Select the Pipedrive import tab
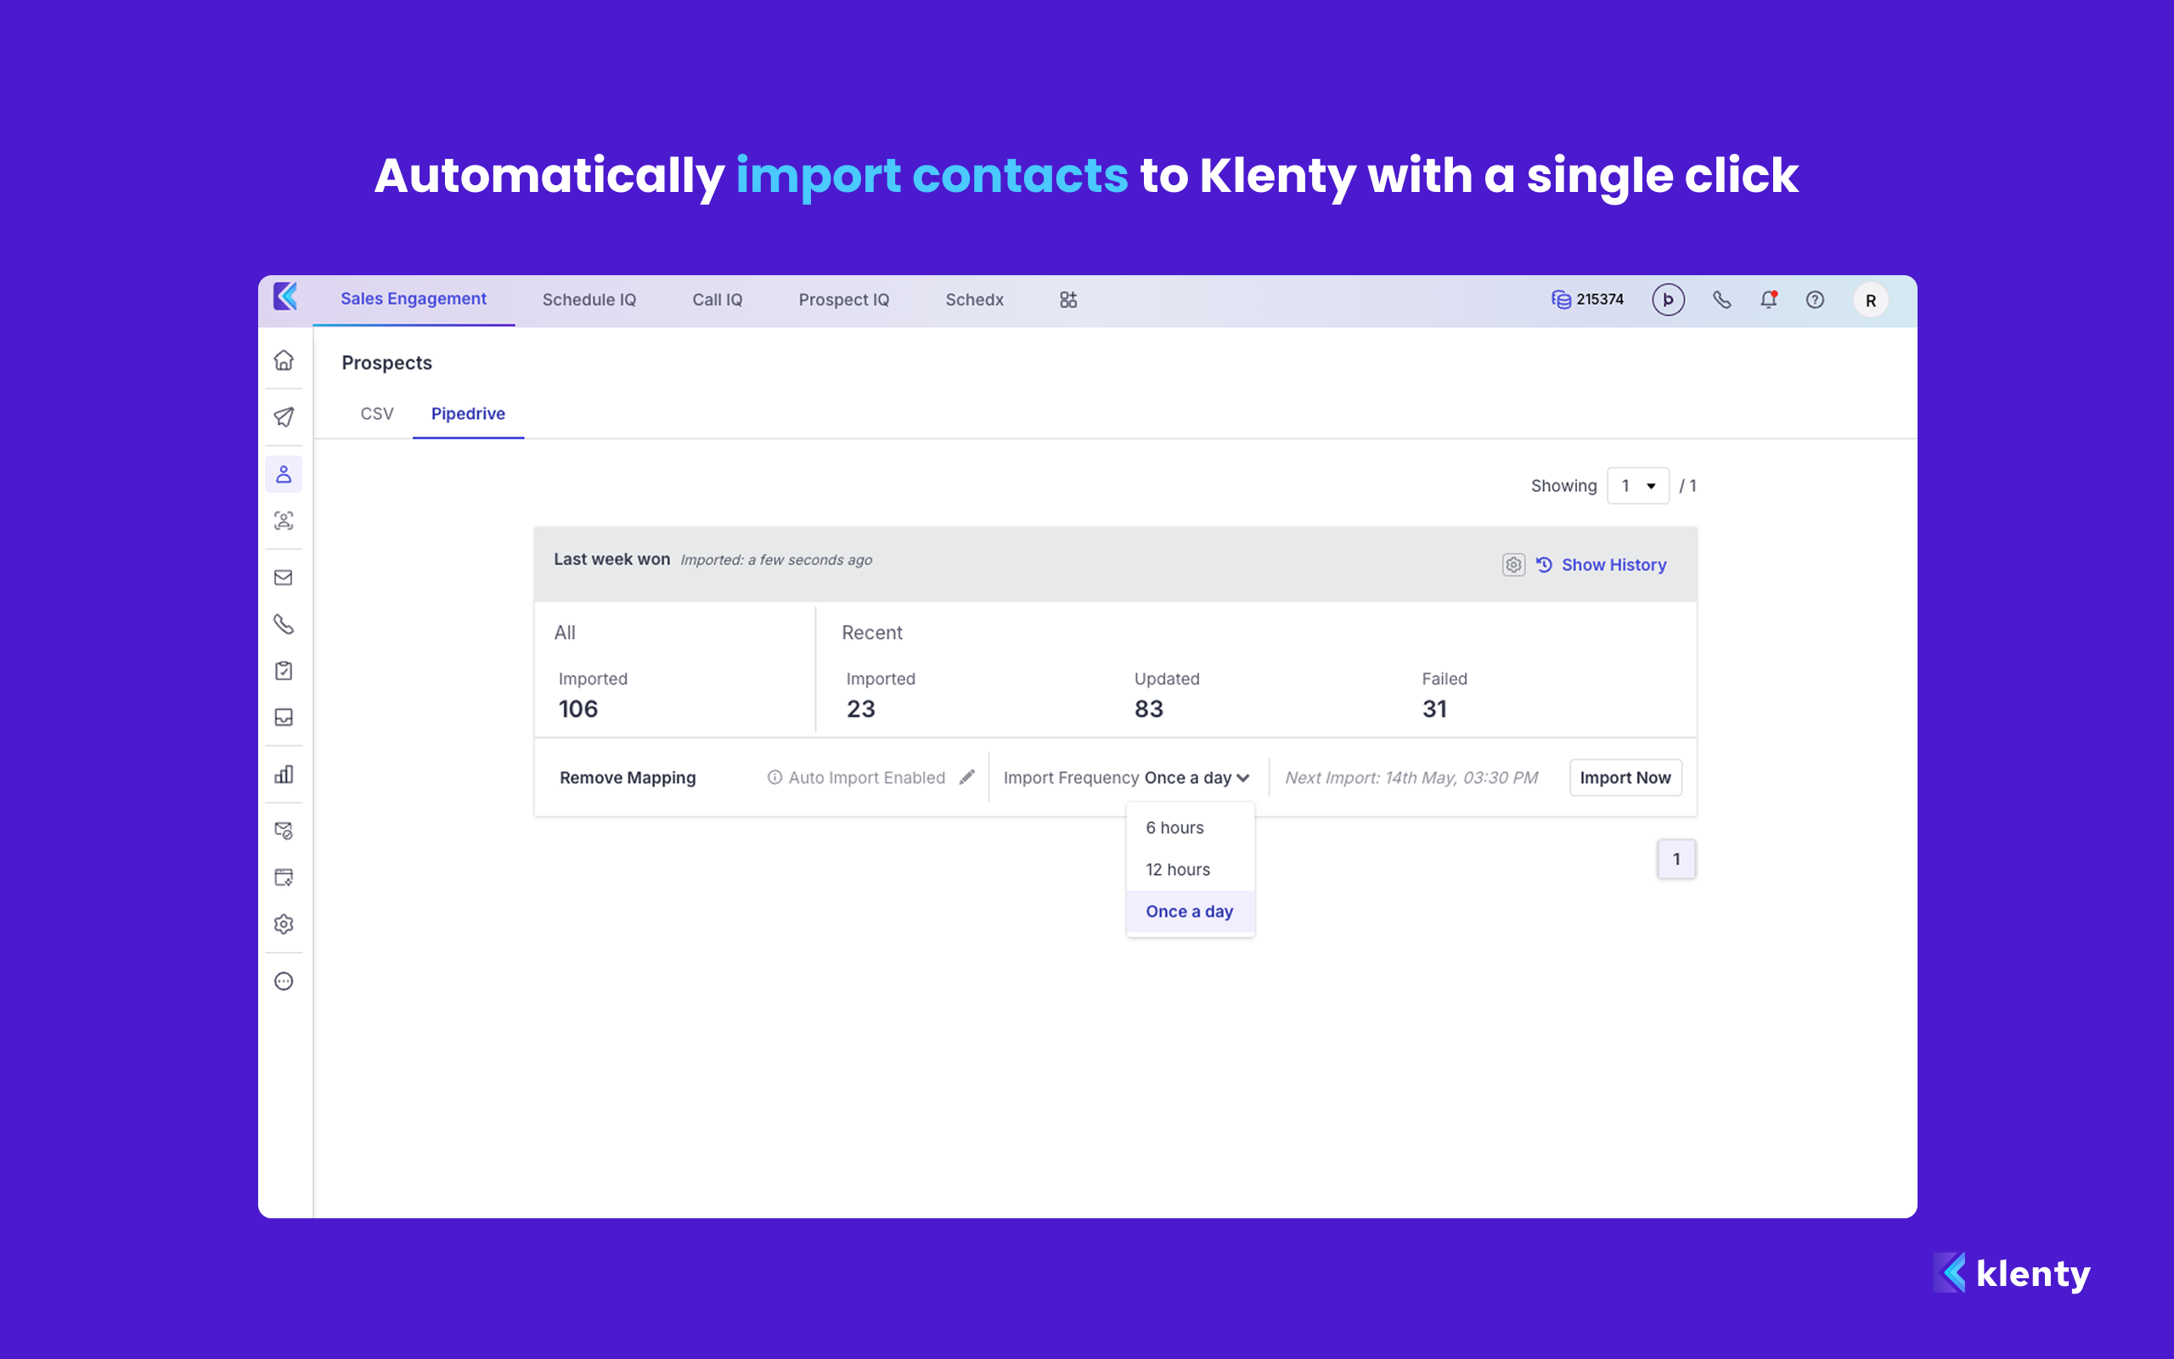The height and width of the screenshot is (1359, 2174). (x=468, y=414)
